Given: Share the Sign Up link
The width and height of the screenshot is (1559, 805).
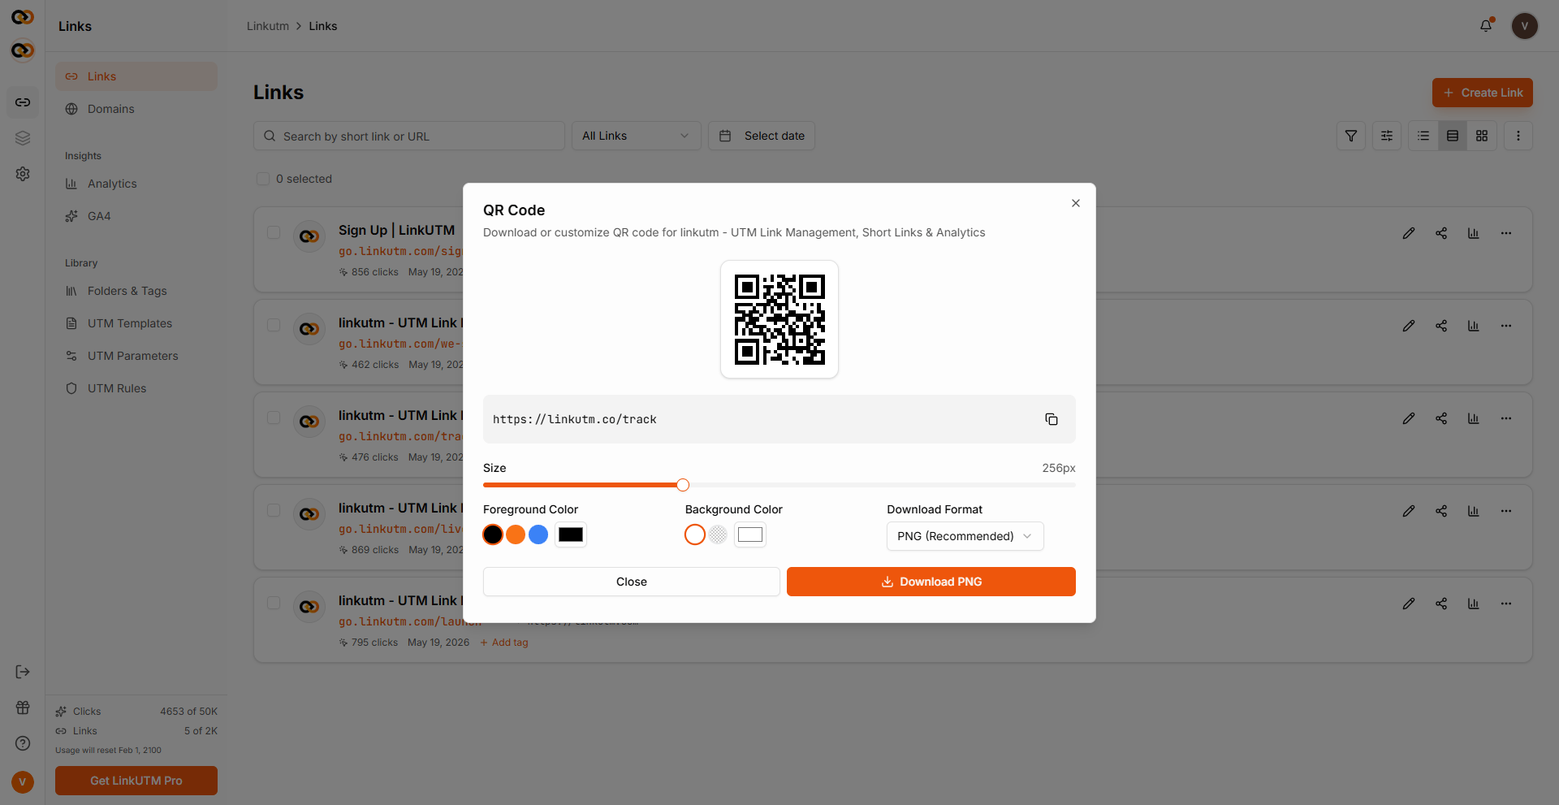Looking at the screenshot, I should coord(1441,233).
